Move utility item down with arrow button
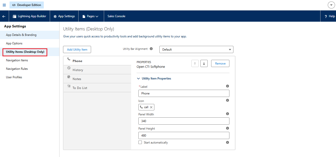This screenshot has height=157, width=336. pos(204,64)
